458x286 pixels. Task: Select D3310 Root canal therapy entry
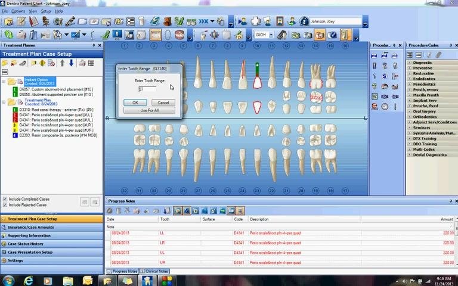click(56, 110)
